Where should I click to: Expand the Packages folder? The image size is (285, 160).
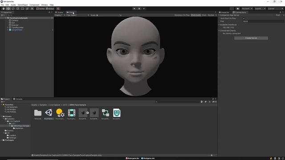pos(1,140)
